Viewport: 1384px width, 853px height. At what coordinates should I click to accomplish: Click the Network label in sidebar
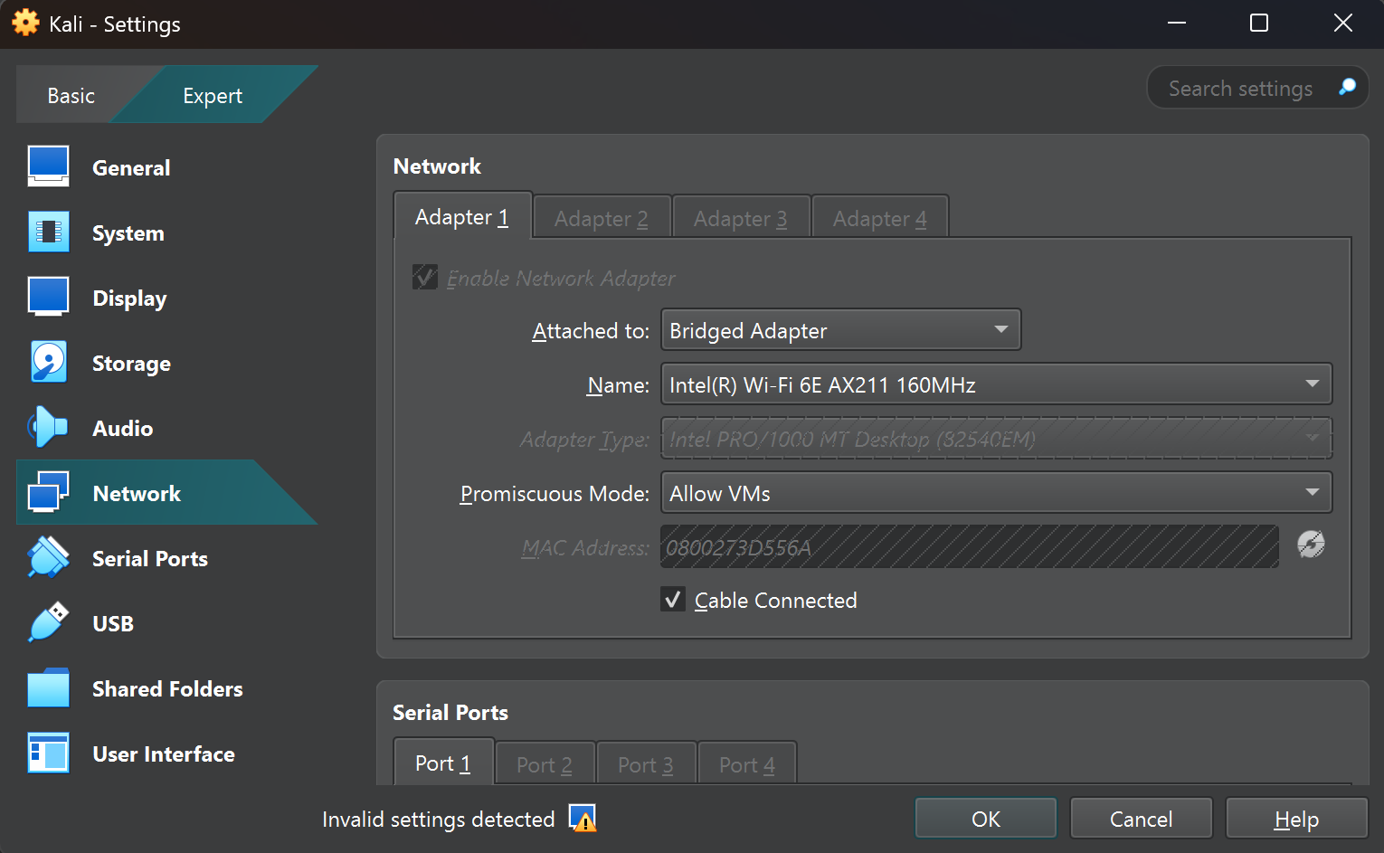(137, 494)
